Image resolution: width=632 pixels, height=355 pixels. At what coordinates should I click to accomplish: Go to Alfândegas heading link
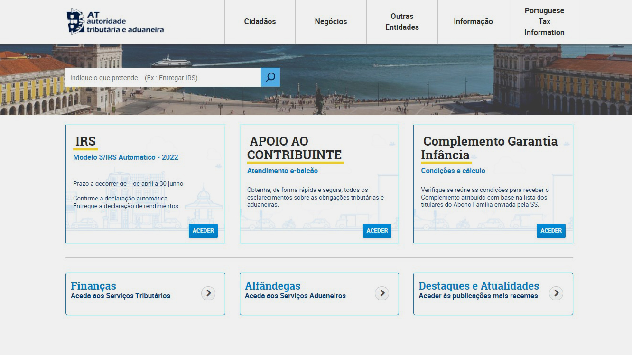point(272,286)
